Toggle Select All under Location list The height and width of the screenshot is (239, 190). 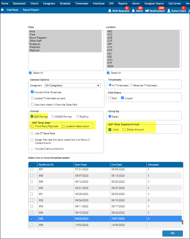click(x=108, y=73)
